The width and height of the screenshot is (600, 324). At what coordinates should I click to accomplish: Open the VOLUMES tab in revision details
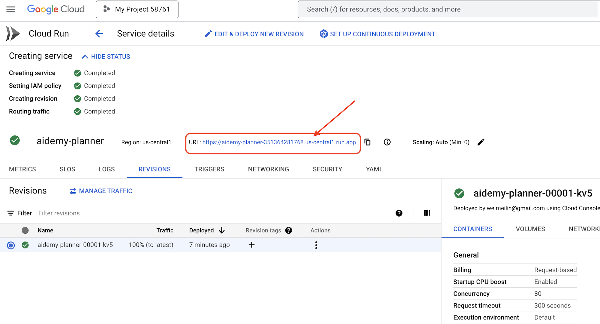530,229
